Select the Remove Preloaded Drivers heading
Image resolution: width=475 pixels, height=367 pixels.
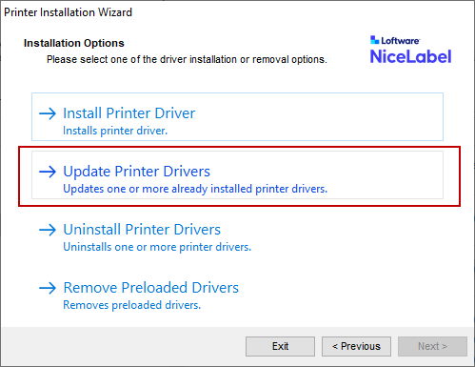(x=151, y=288)
